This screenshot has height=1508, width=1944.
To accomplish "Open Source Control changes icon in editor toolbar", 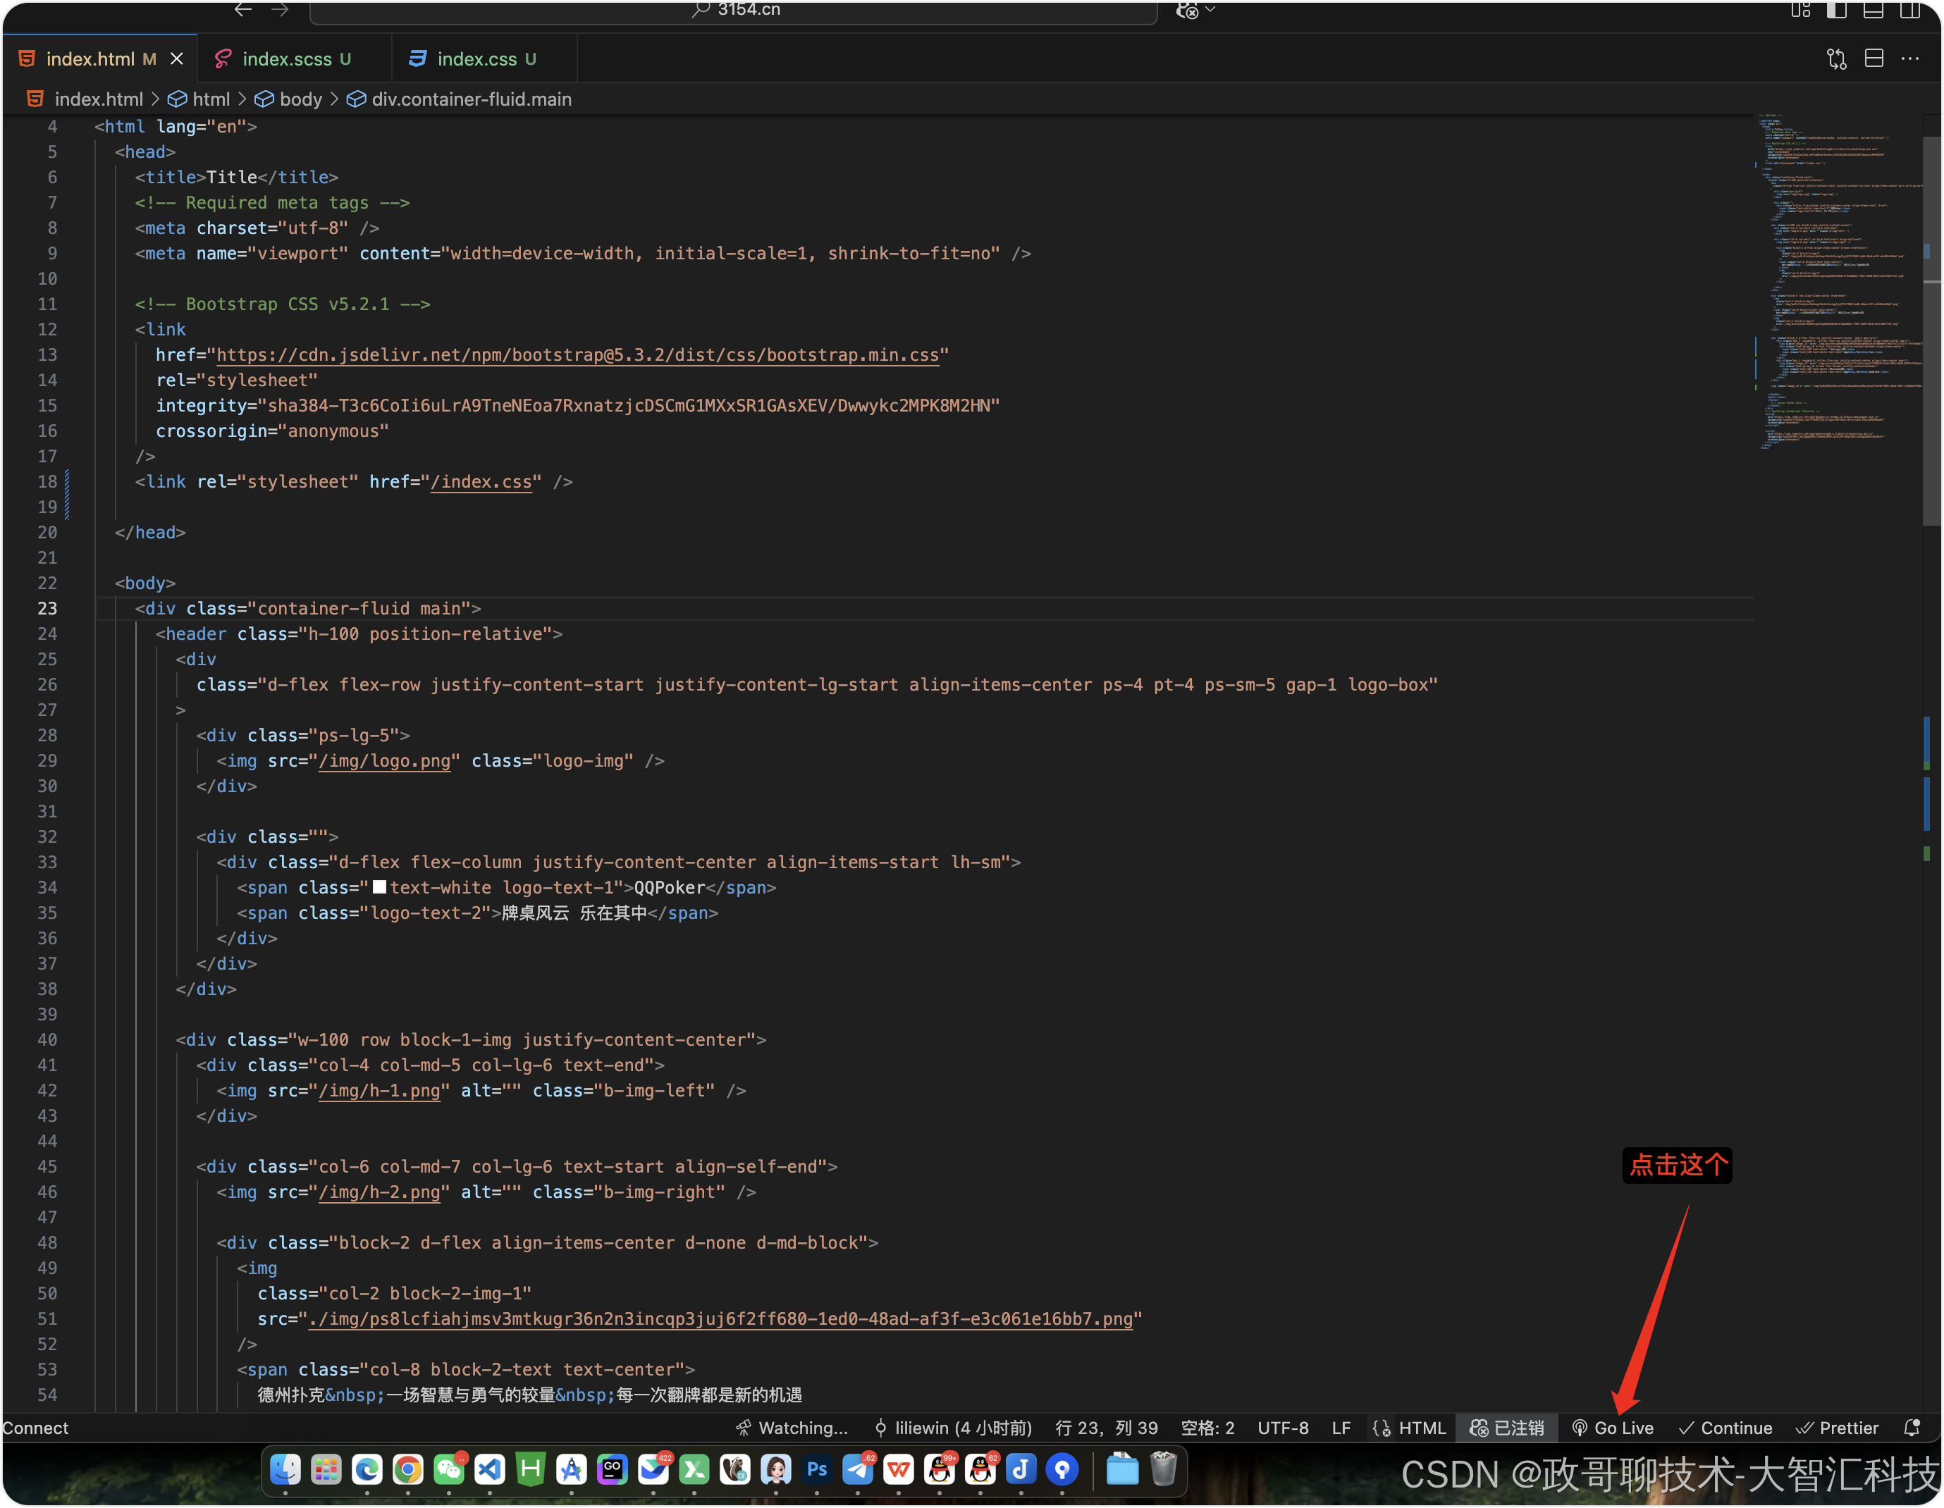I will (1836, 58).
